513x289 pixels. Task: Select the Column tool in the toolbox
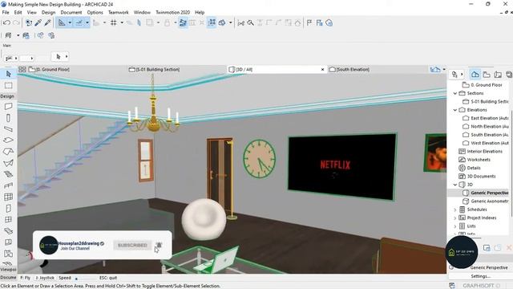tap(9, 118)
